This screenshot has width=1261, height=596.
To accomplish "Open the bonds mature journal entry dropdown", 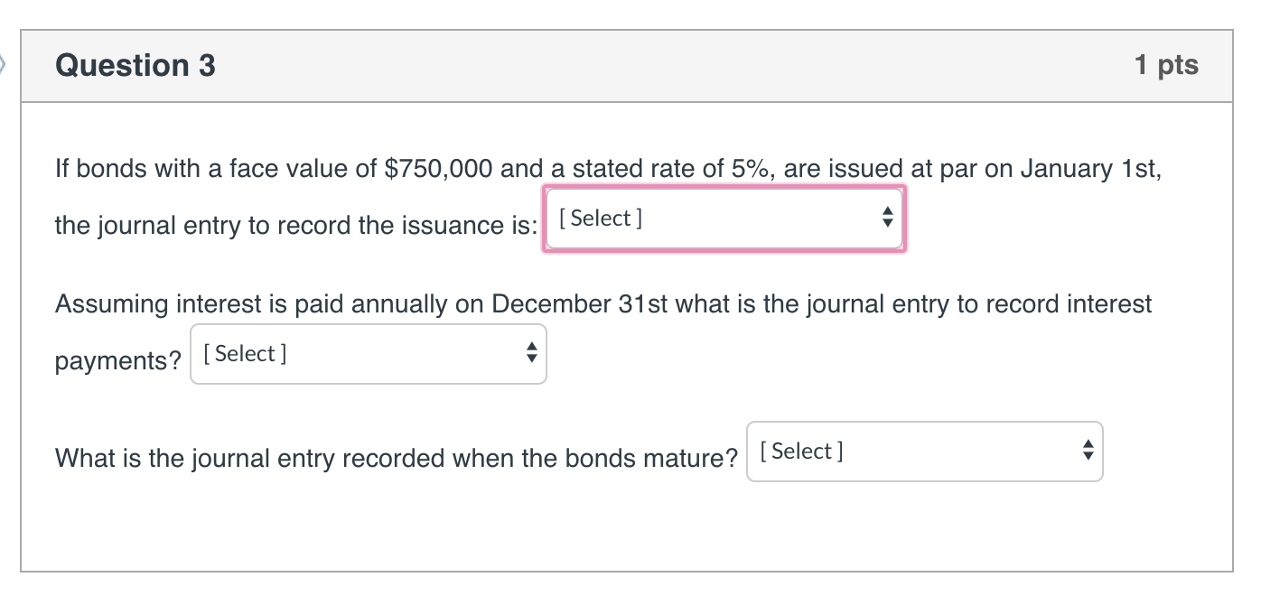I will click(924, 452).
